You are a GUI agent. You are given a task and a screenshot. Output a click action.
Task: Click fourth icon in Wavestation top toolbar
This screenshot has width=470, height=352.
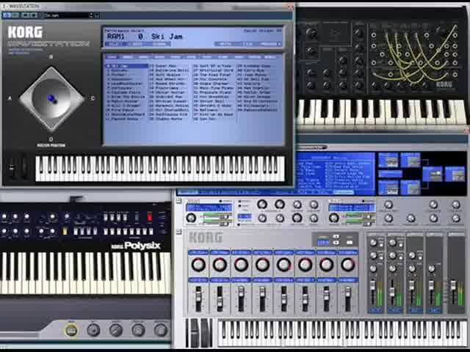pos(34,15)
